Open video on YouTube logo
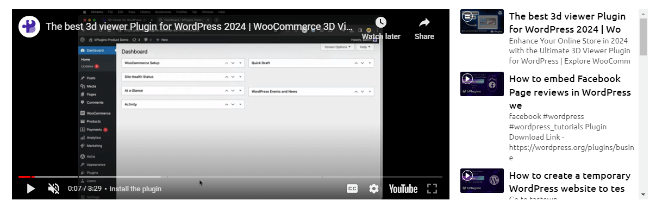 [403, 189]
